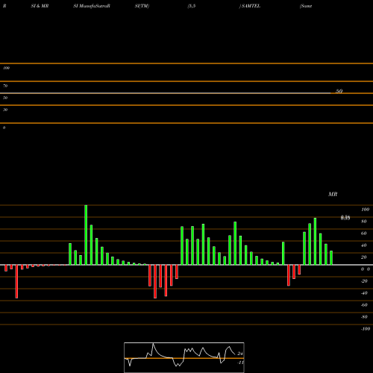Click the '50' value at gray line's end

[x=339, y=91]
